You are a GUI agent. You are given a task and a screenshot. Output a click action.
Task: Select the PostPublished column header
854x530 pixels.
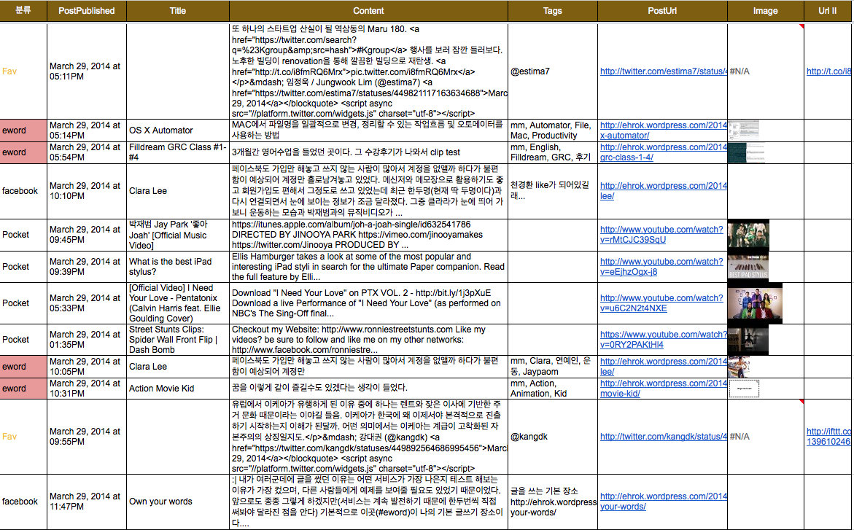click(x=87, y=11)
